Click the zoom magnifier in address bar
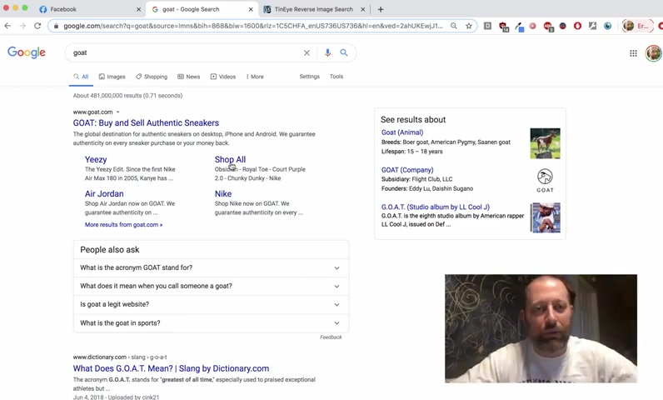 click(x=453, y=26)
